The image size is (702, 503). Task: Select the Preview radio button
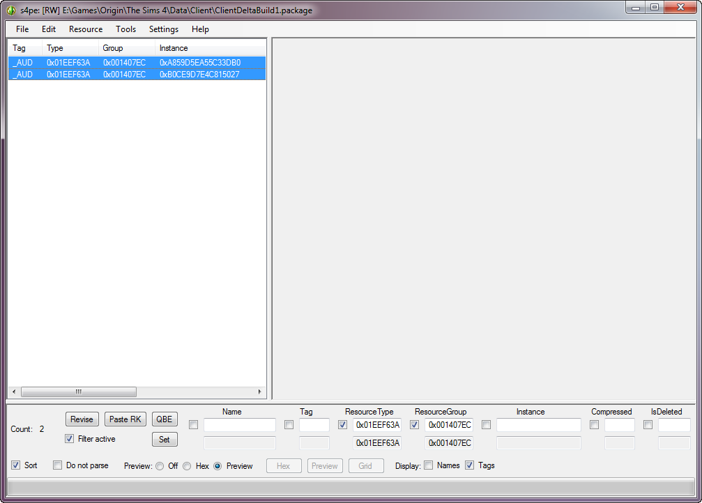pyautogui.click(x=218, y=466)
